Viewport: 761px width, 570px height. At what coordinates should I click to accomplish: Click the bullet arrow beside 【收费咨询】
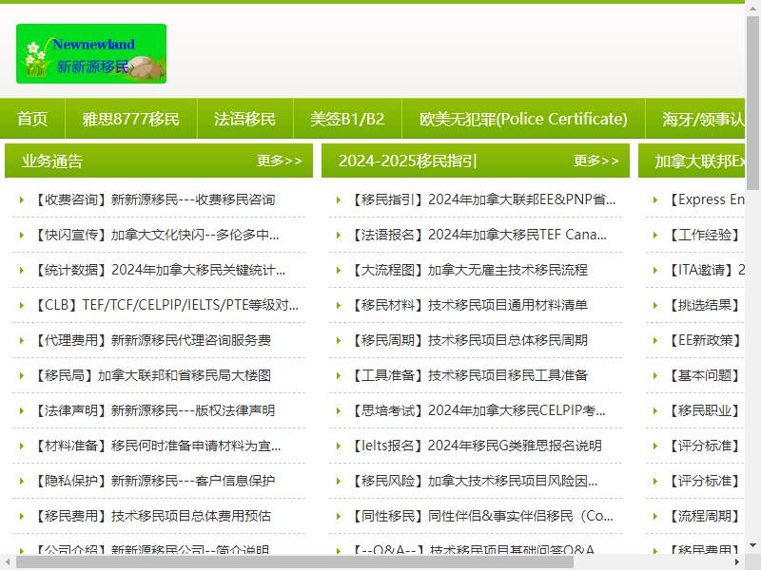click(x=21, y=199)
